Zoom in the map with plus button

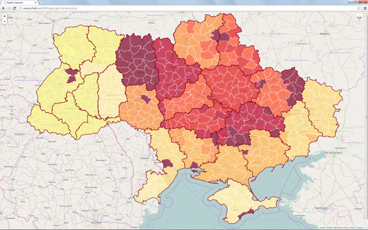click(x=4, y=16)
